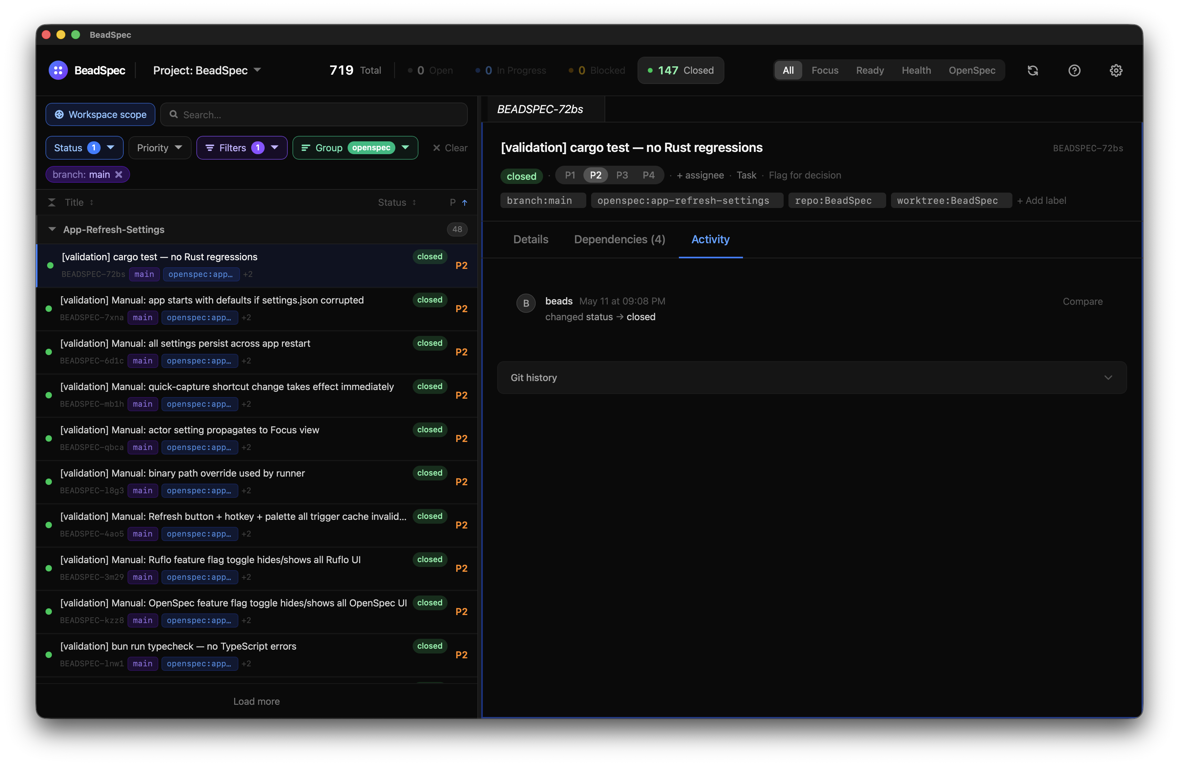Screen dimensions: 1179x766
Task: Switch to Health view mode
Action: 916,71
